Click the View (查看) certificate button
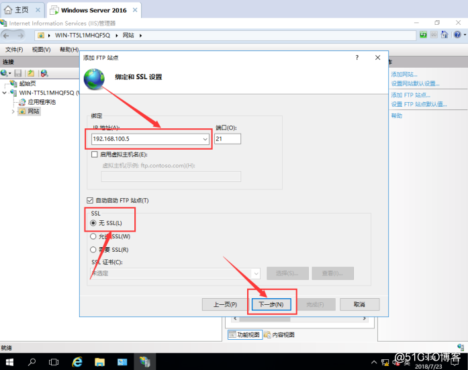Image resolution: width=468 pixels, height=370 pixels. [333, 273]
